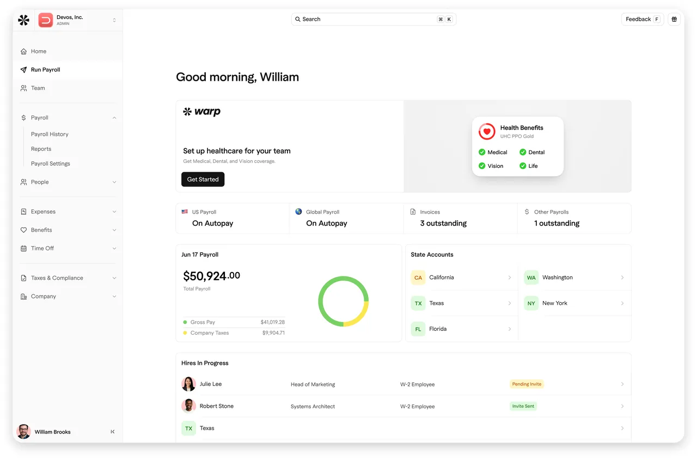Click the Run Payroll paper-plane icon
Image resolution: width=697 pixels, height=459 pixels.
(x=23, y=70)
